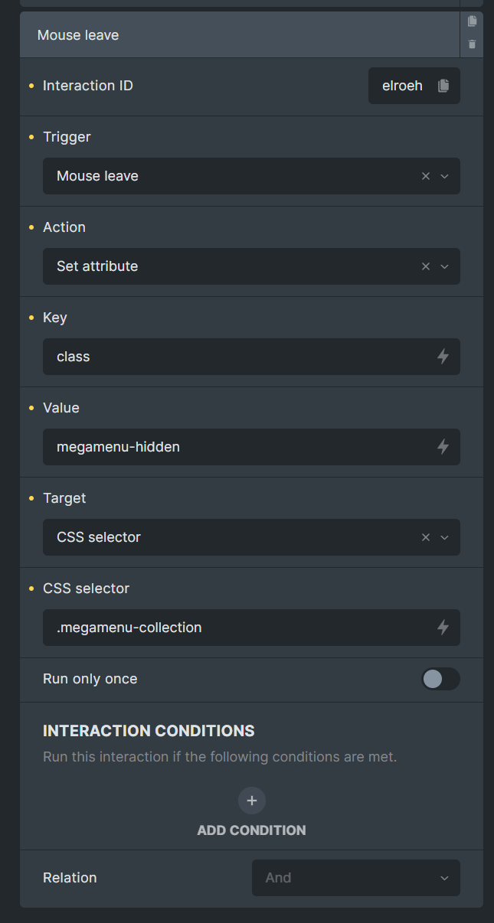Focus the Value field with megamenu-hidden
Viewport: 494px width, 923px height.
(x=239, y=447)
